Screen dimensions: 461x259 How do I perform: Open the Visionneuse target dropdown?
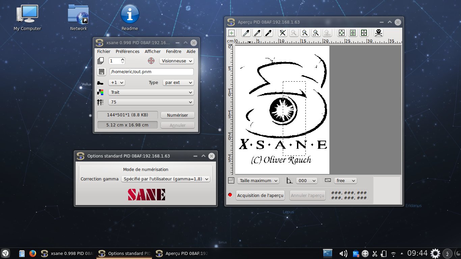(177, 61)
